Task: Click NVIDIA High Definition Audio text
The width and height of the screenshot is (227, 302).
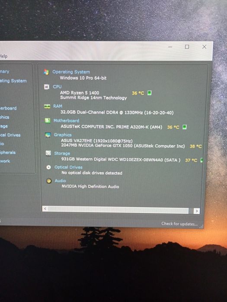Action: pos(90,186)
